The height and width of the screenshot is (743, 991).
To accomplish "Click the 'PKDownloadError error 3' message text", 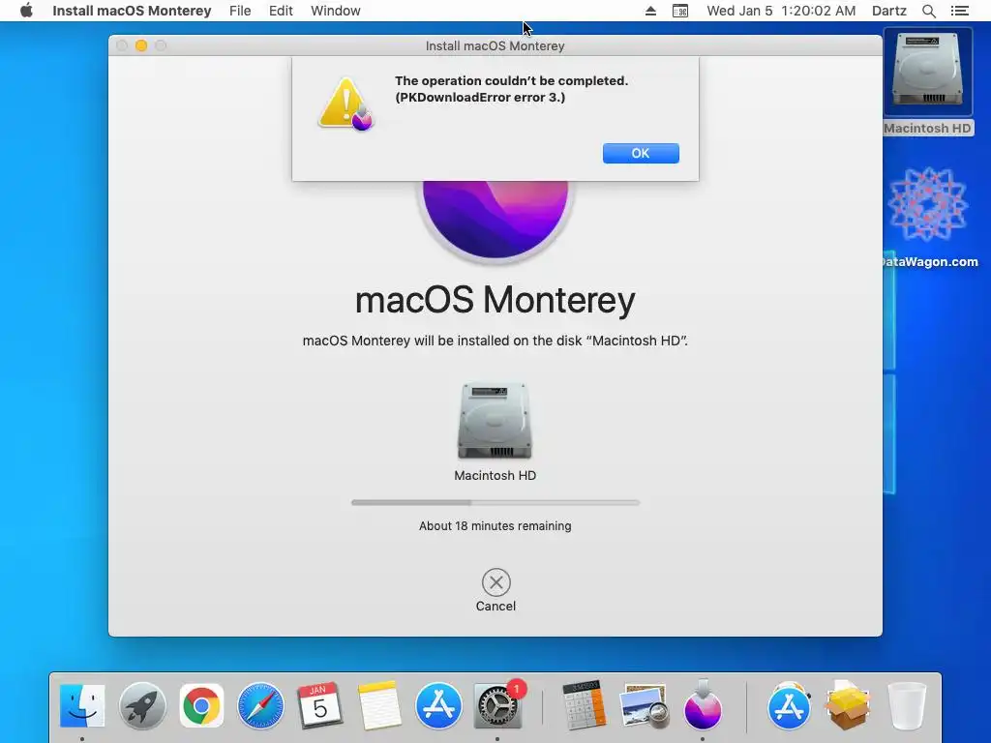I will pyautogui.click(x=480, y=98).
